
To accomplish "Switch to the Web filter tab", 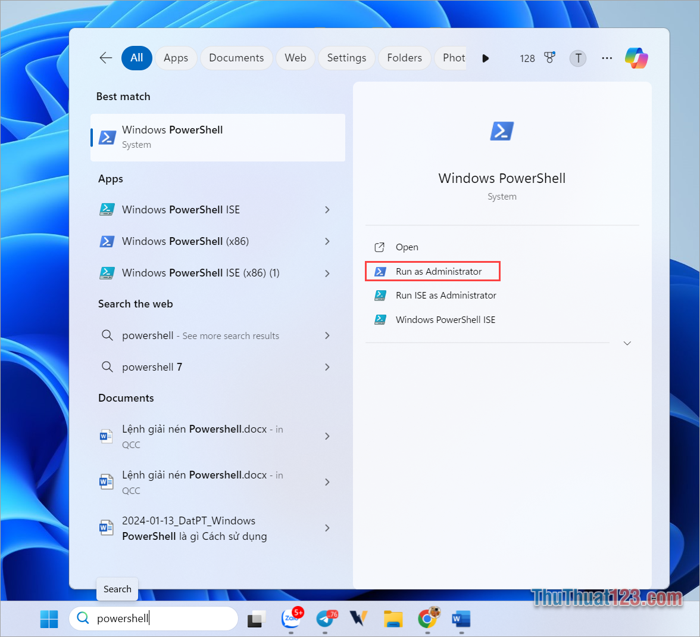I will coord(295,58).
